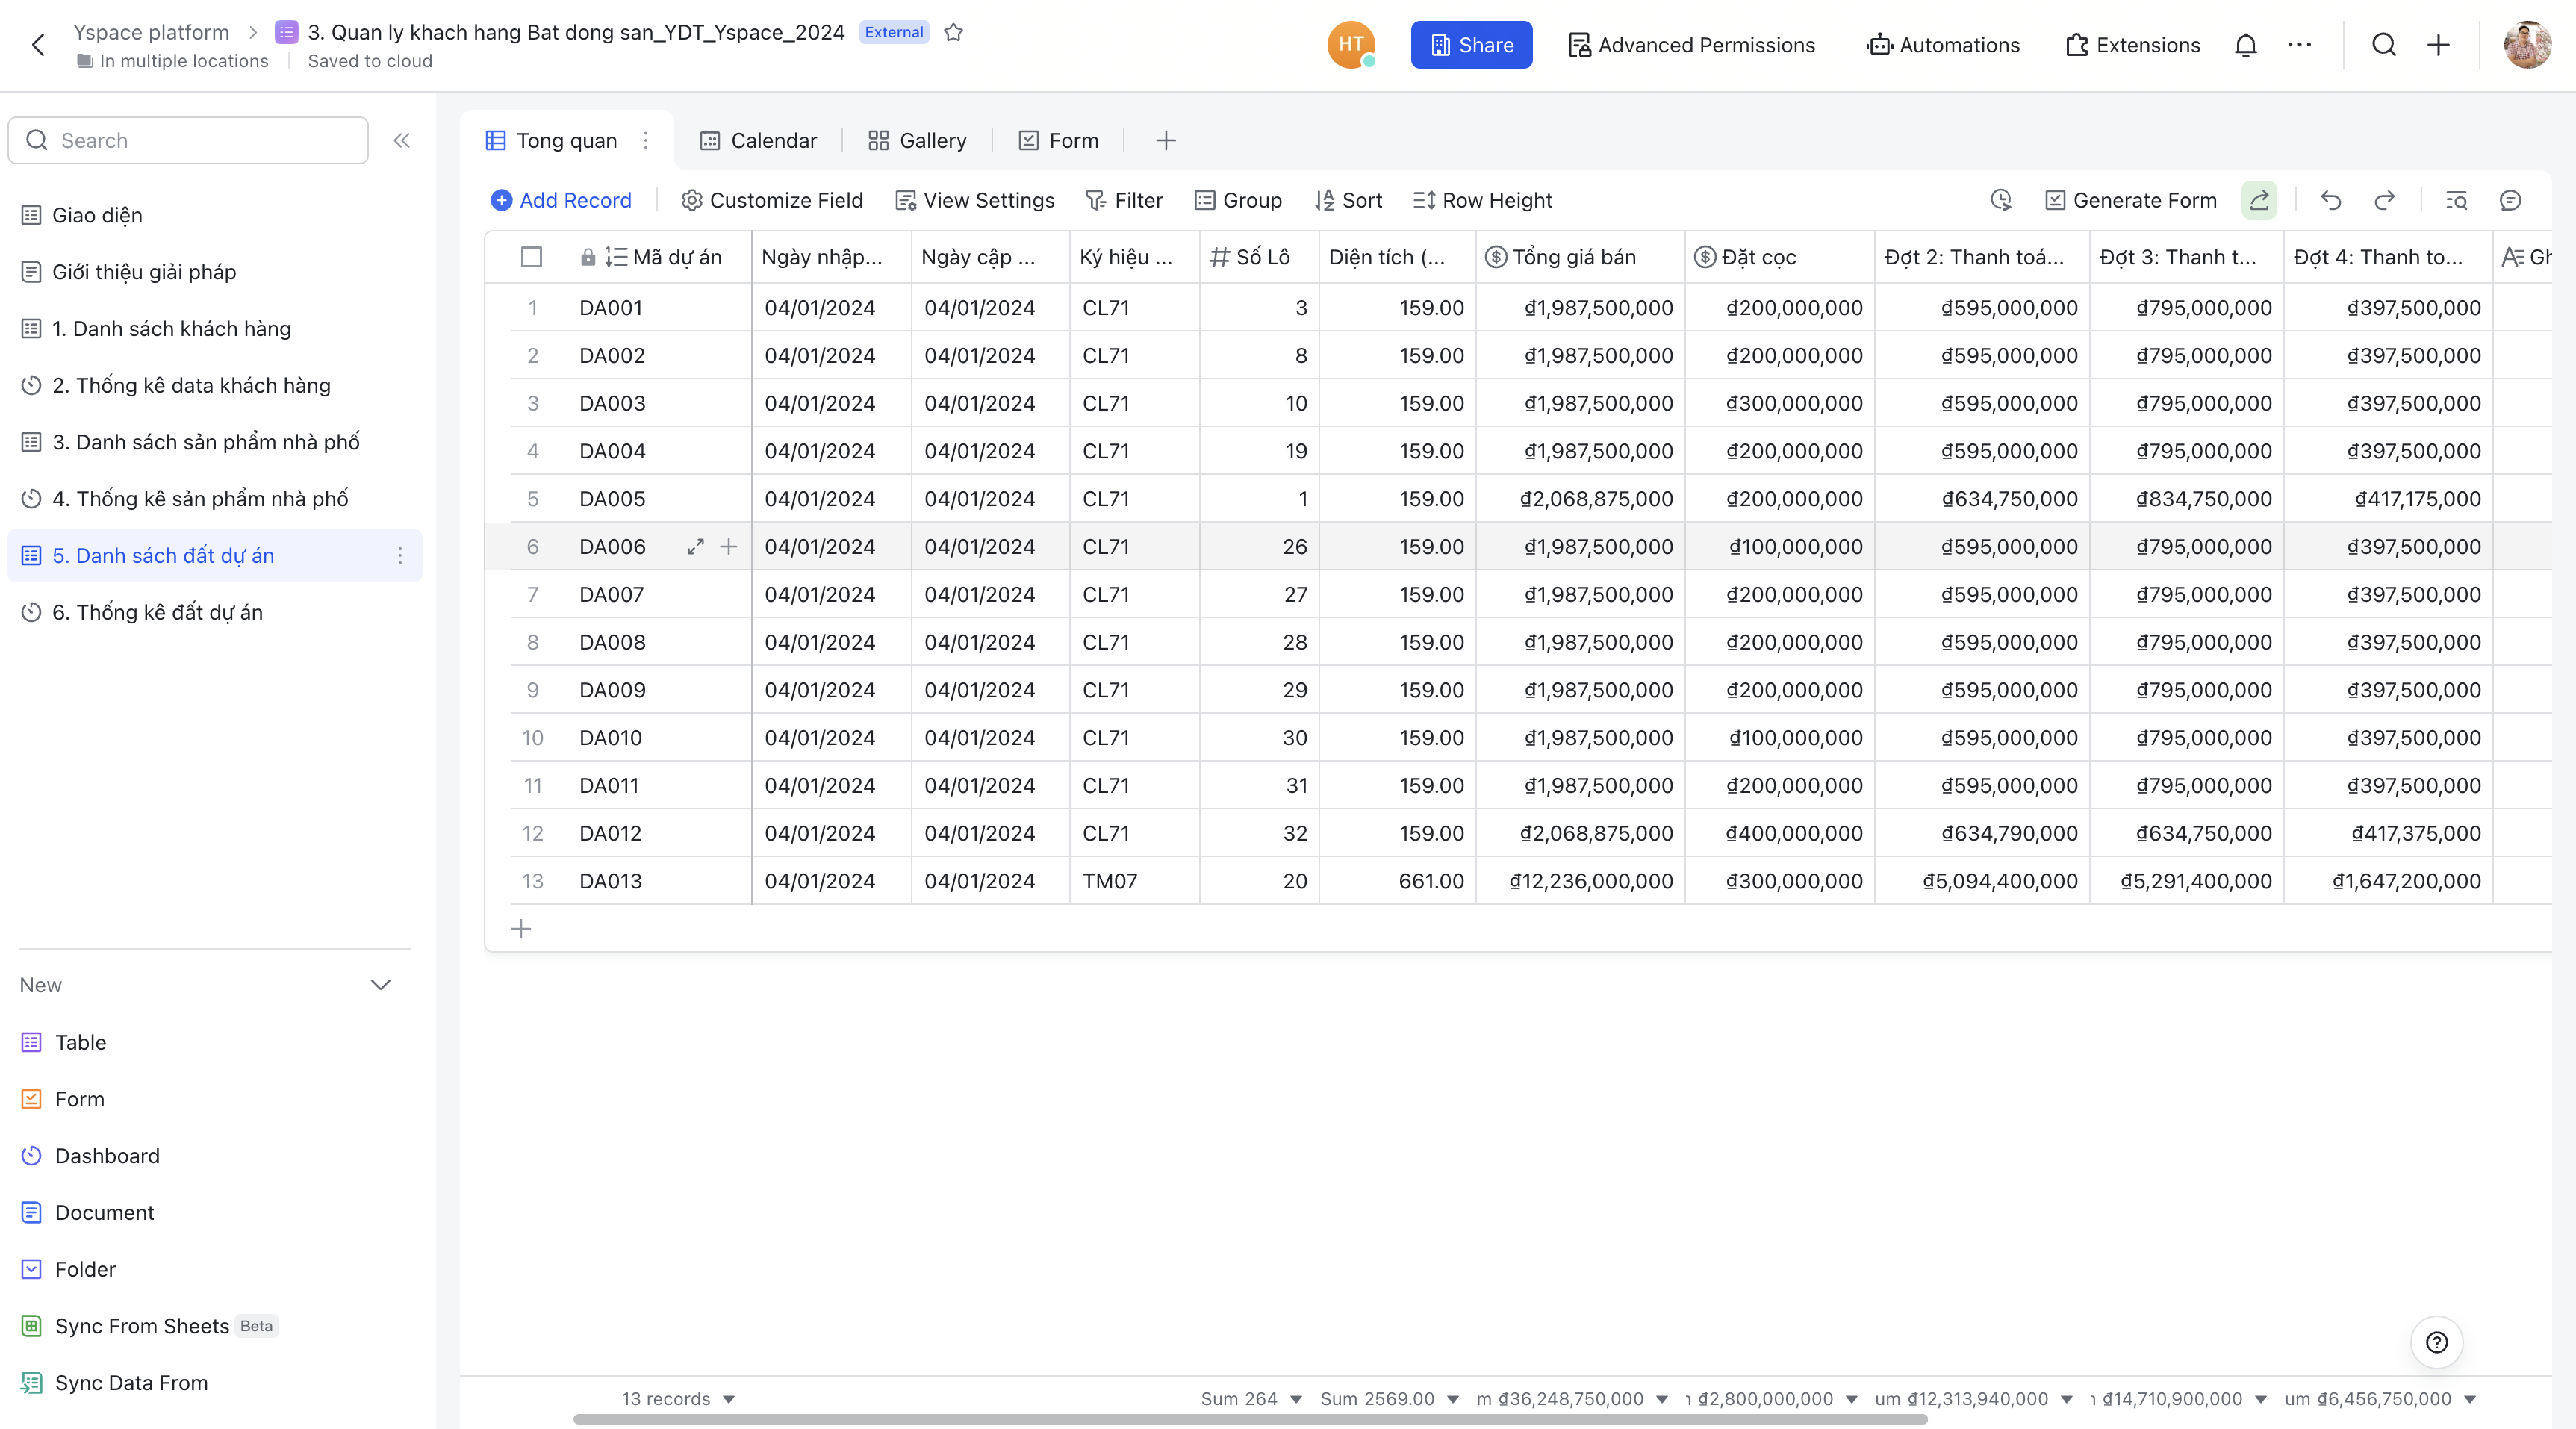Open Automations panel
This screenshot has height=1429, width=2576.
click(1943, 45)
